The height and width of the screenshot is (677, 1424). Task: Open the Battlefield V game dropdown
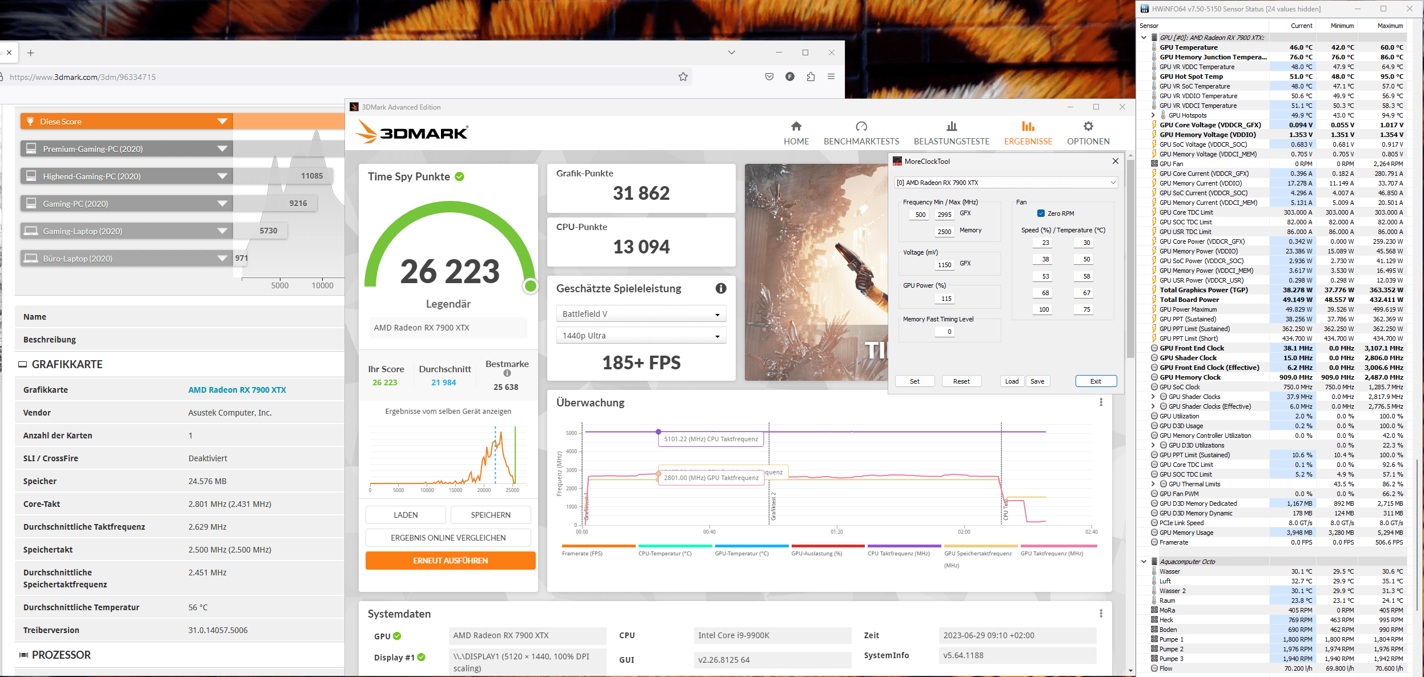tap(641, 314)
